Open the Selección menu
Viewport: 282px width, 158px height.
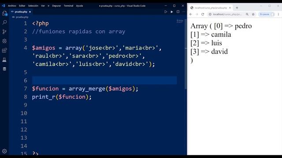(x=33, y=6)
